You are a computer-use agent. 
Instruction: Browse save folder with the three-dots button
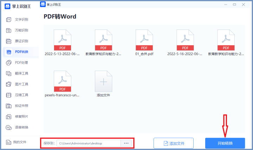pos(126,143)
